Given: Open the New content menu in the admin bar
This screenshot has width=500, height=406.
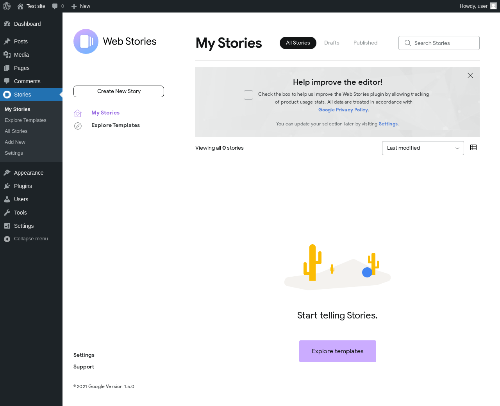Looking at the screenshot, I should pyautogui.click(x=81, y=6).
